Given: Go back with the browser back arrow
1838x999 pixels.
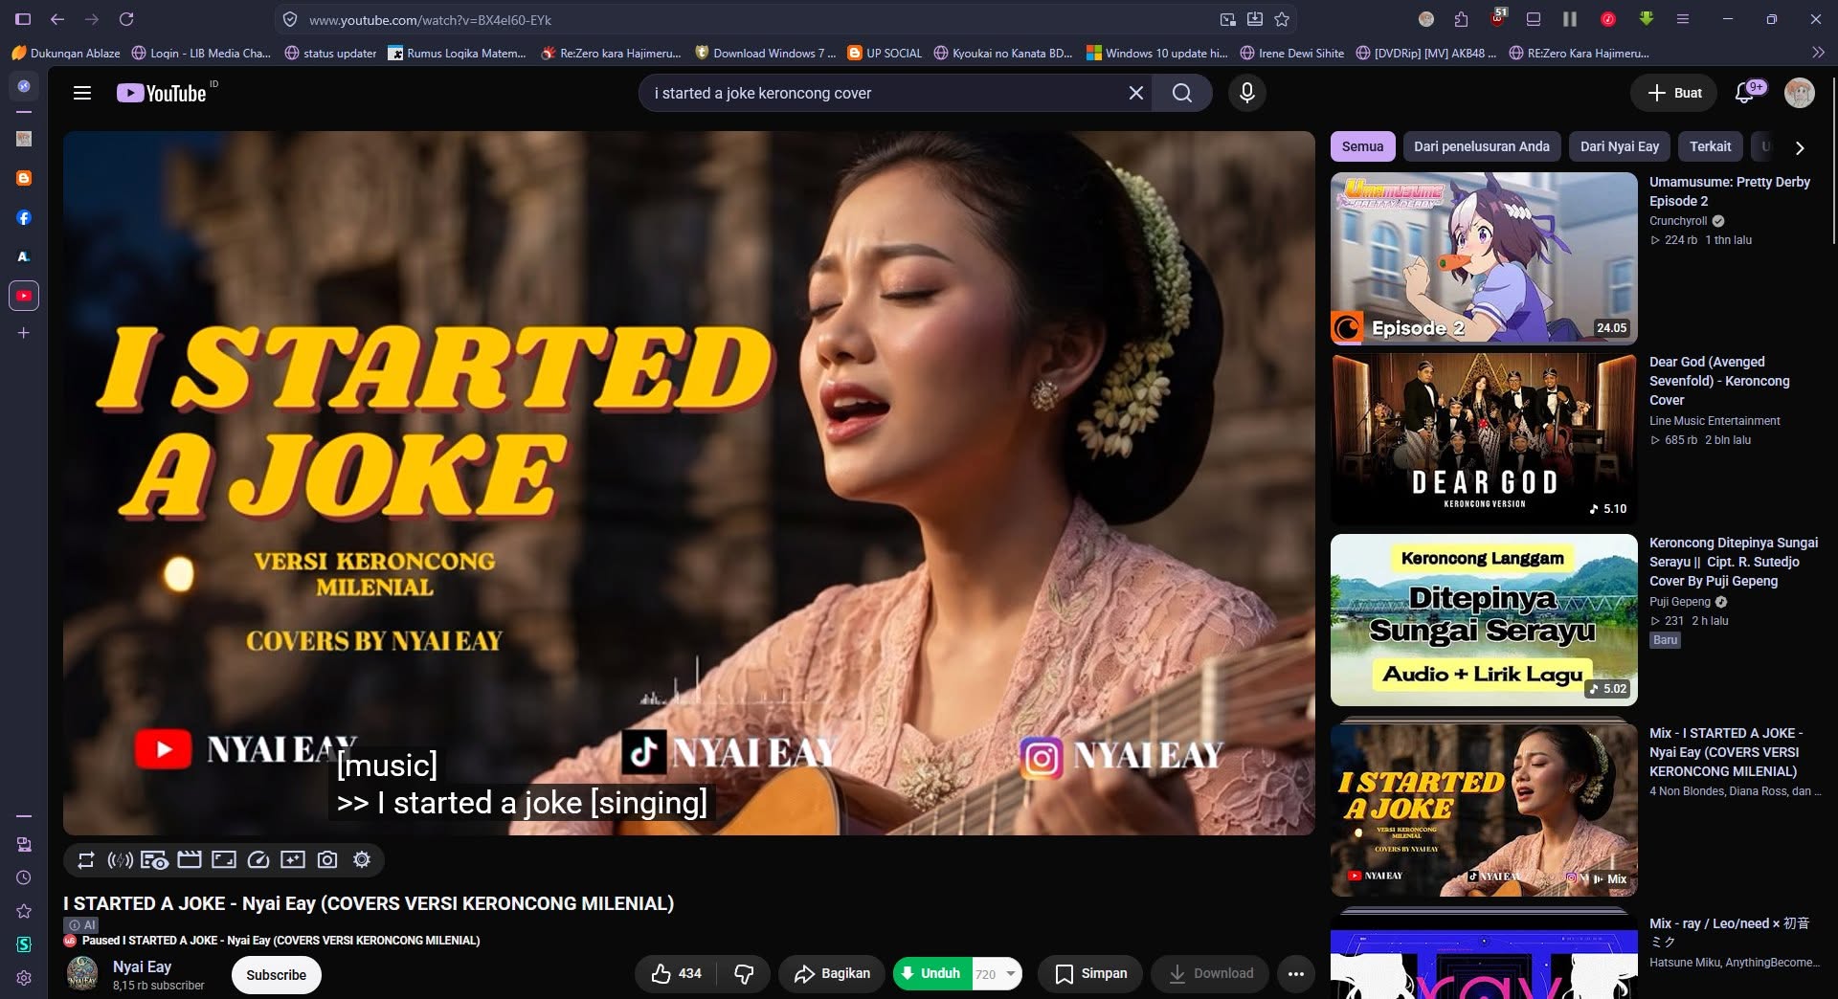Looking at the screenshot, I should pos(57,19).
